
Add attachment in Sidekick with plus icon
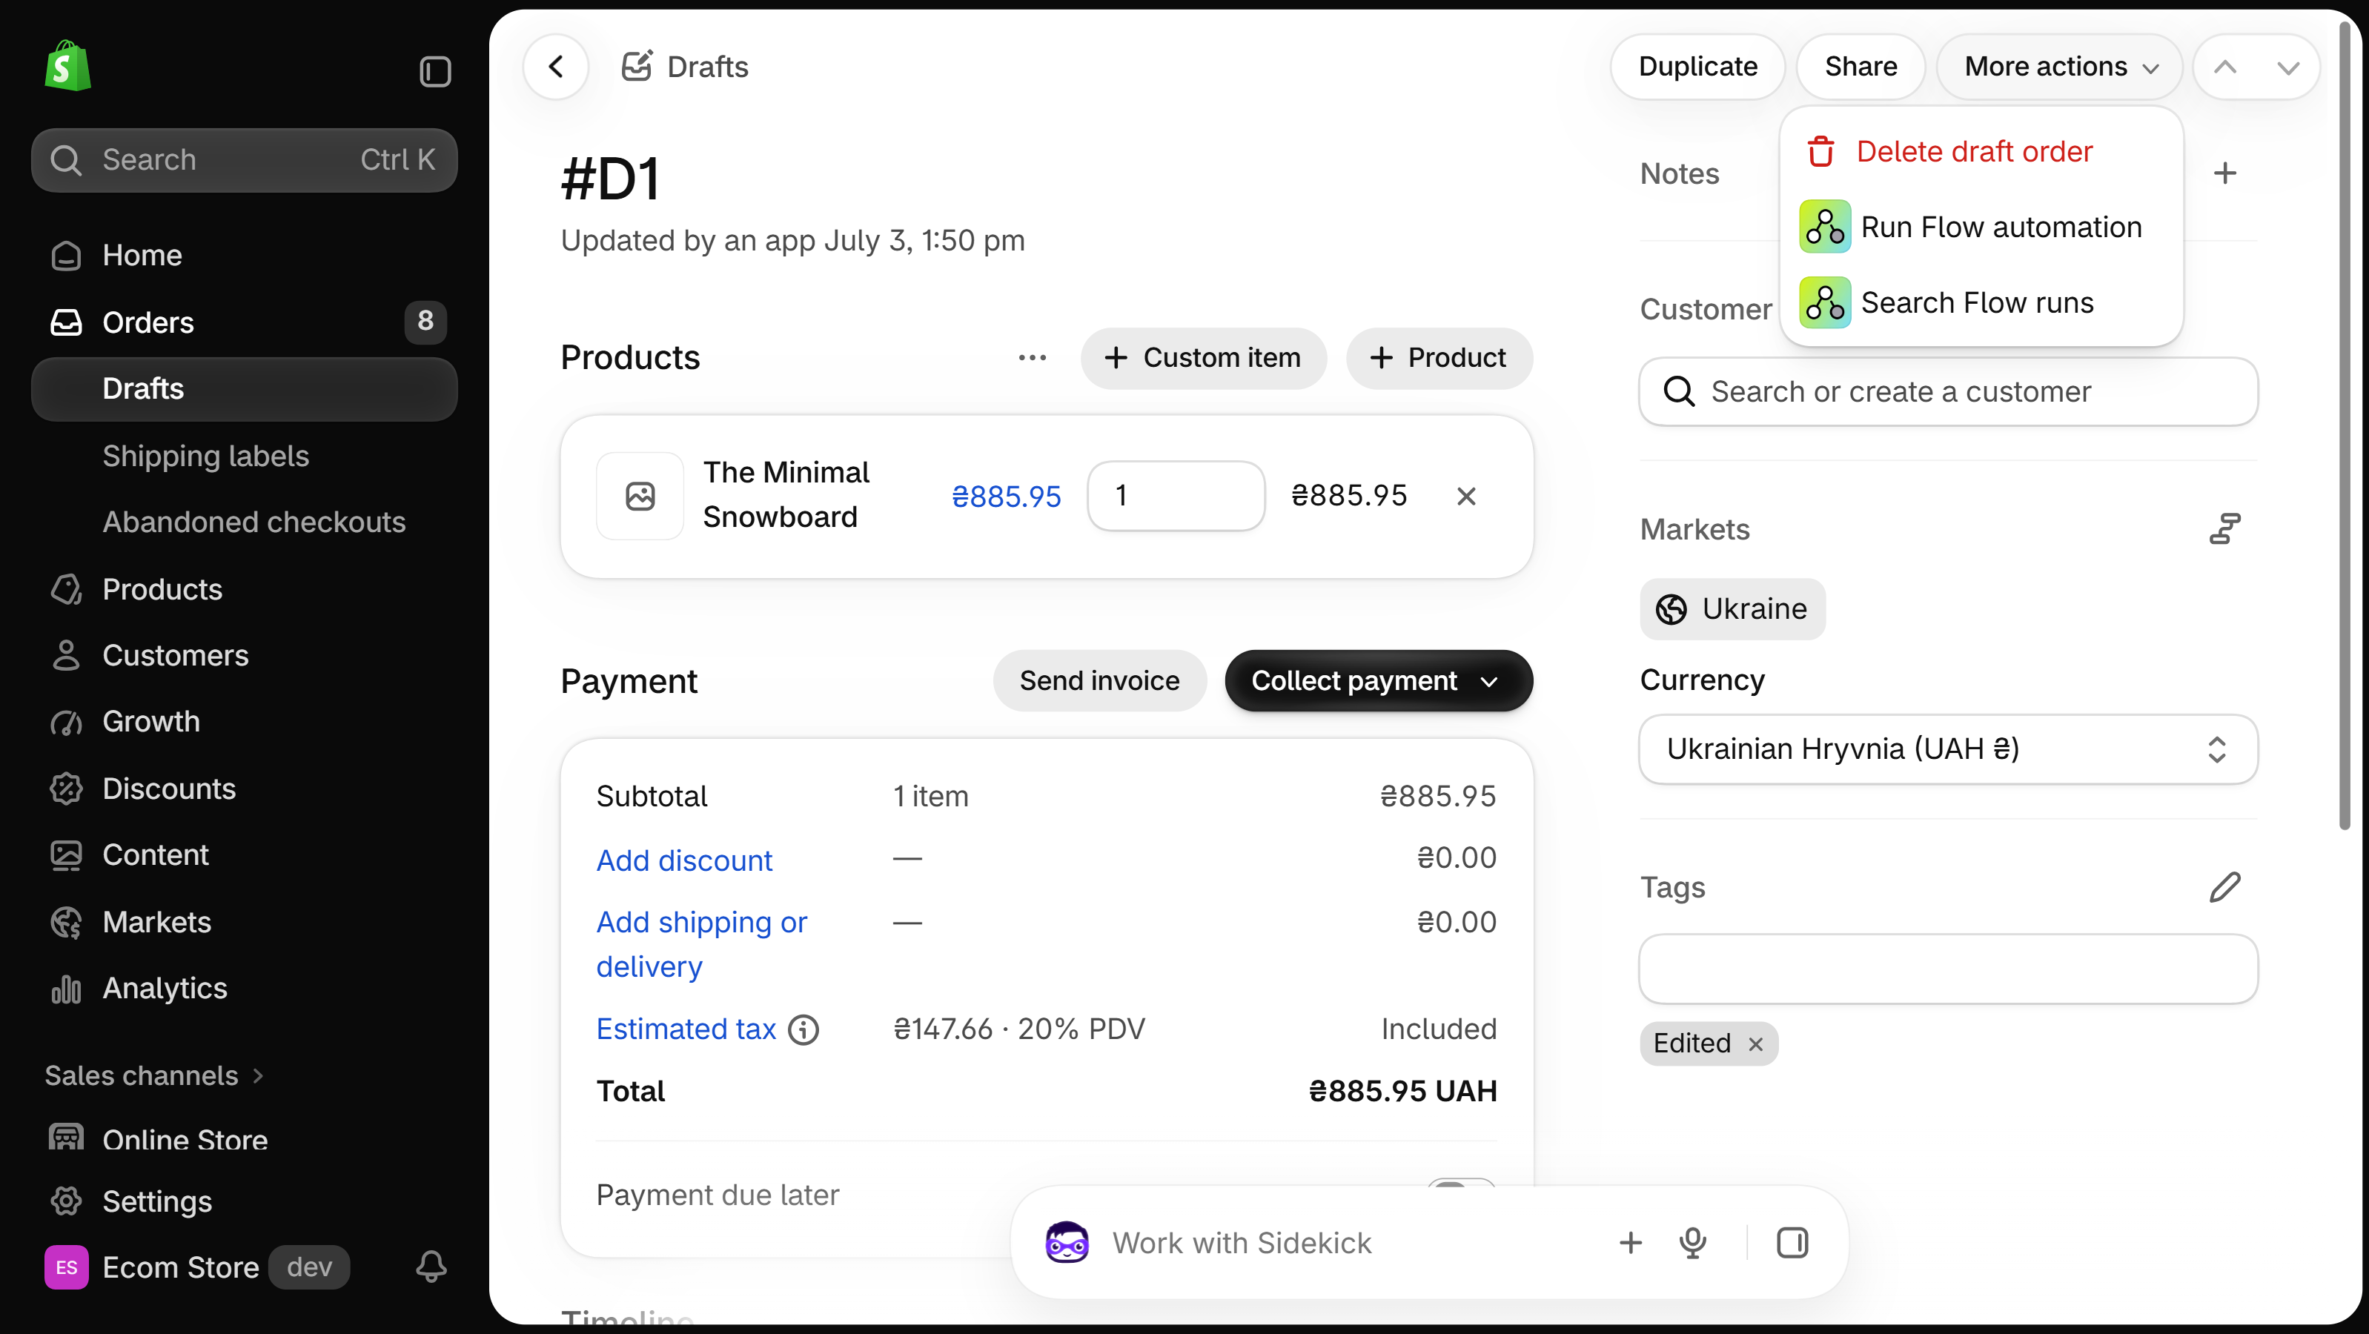pyautogui.click(x=1629, y=1242)
